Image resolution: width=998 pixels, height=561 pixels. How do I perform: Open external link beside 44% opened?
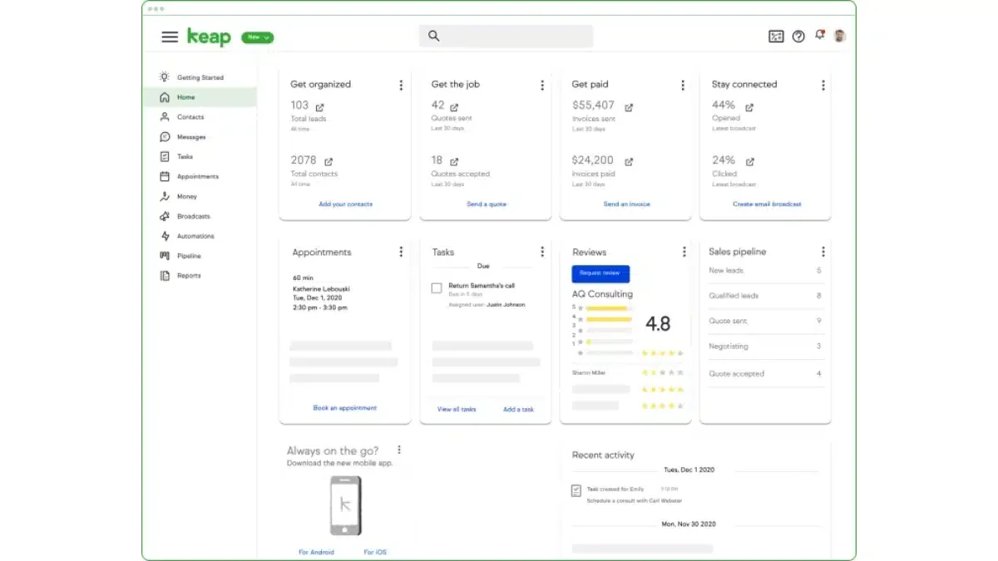pos(749,107)
